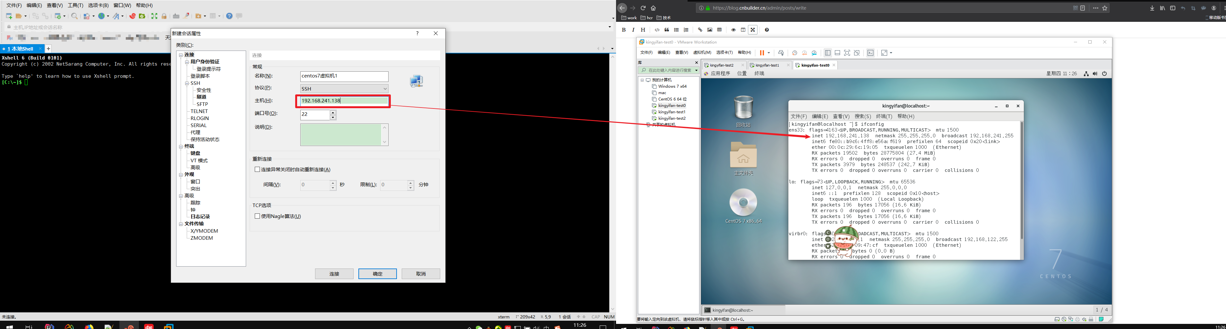
Task: Insert a link with the editor link icon
Action: 700,30
